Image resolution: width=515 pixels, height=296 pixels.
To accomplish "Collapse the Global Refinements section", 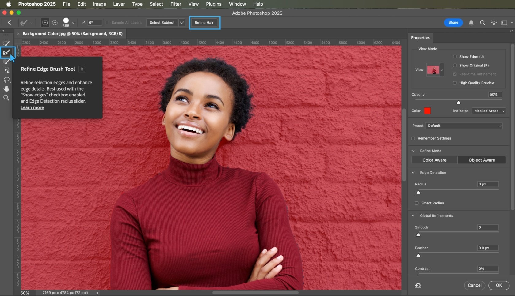I will point(413,215).
